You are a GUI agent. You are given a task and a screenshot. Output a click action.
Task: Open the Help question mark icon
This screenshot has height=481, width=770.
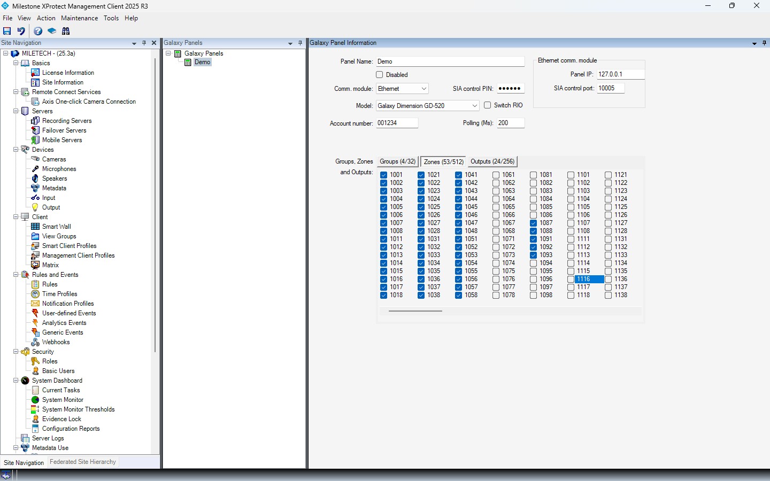(x=38, y=31)
